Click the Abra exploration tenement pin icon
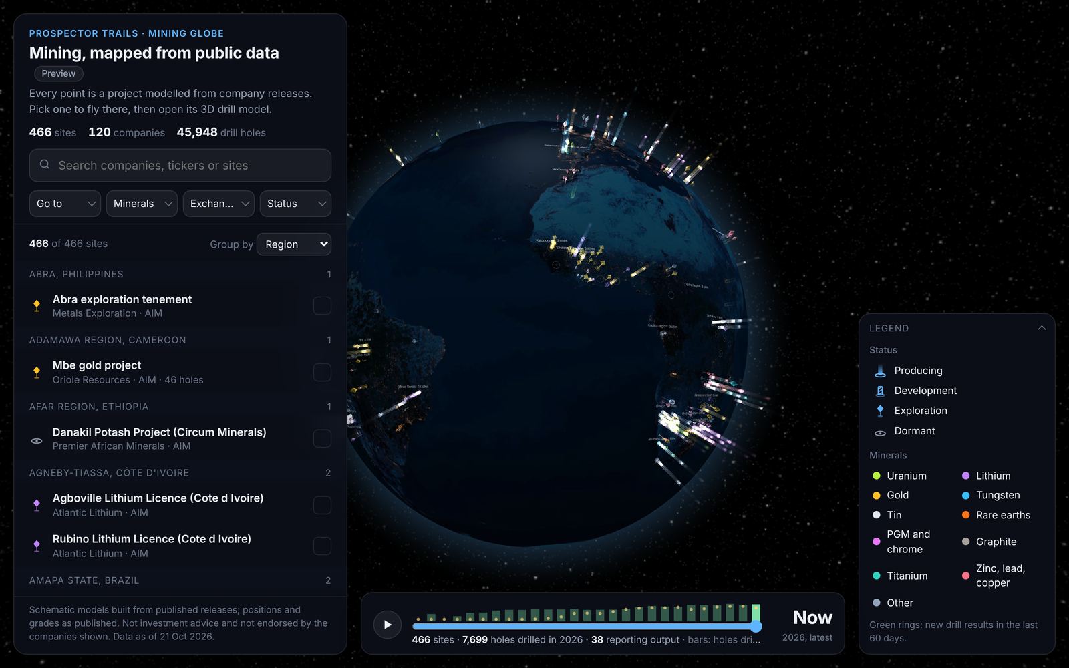The image size is (1069, 668). (x=37, y=305)
